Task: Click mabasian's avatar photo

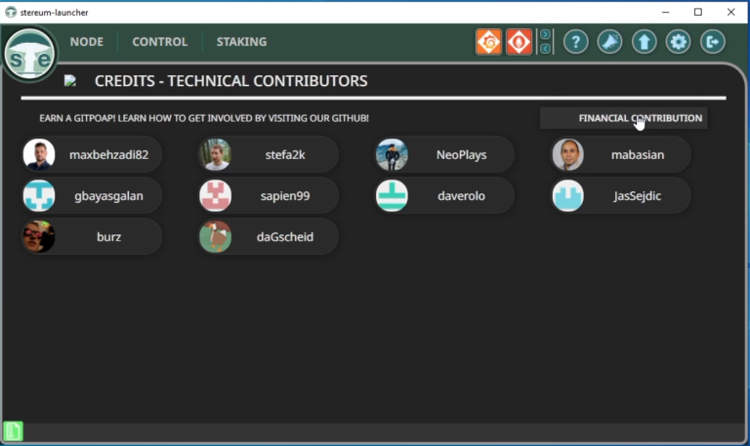Action: pyautogui.click(x=568, y=155)
